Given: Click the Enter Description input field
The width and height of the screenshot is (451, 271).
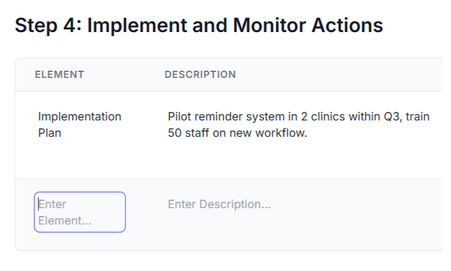Looking at the screenshot, I should coord(219,204).
